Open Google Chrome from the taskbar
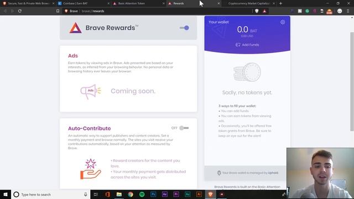 coord(131,194)
